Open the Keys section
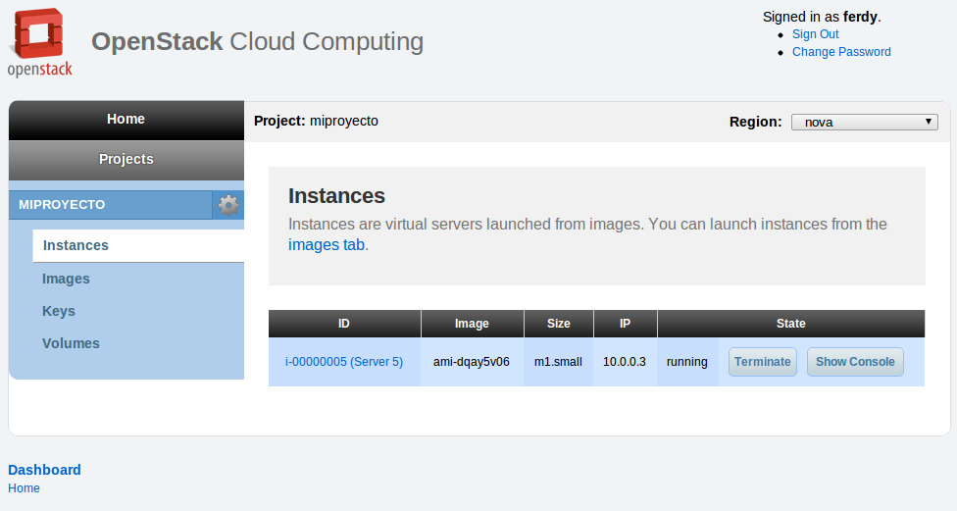The height and width of the screenshot is (511, 957). 59,311
